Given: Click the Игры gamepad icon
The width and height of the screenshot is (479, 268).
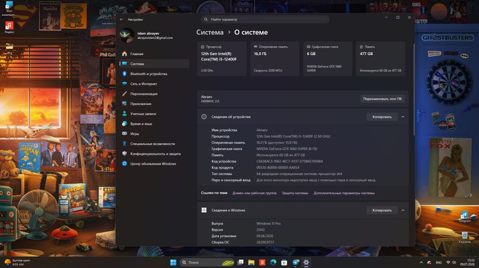Looking at the screenshot, I should pyautogui.click(x=125, y=134).
